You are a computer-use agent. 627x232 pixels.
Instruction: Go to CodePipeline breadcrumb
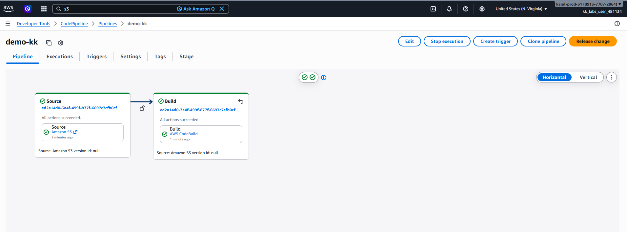click(x=74, y=24)
